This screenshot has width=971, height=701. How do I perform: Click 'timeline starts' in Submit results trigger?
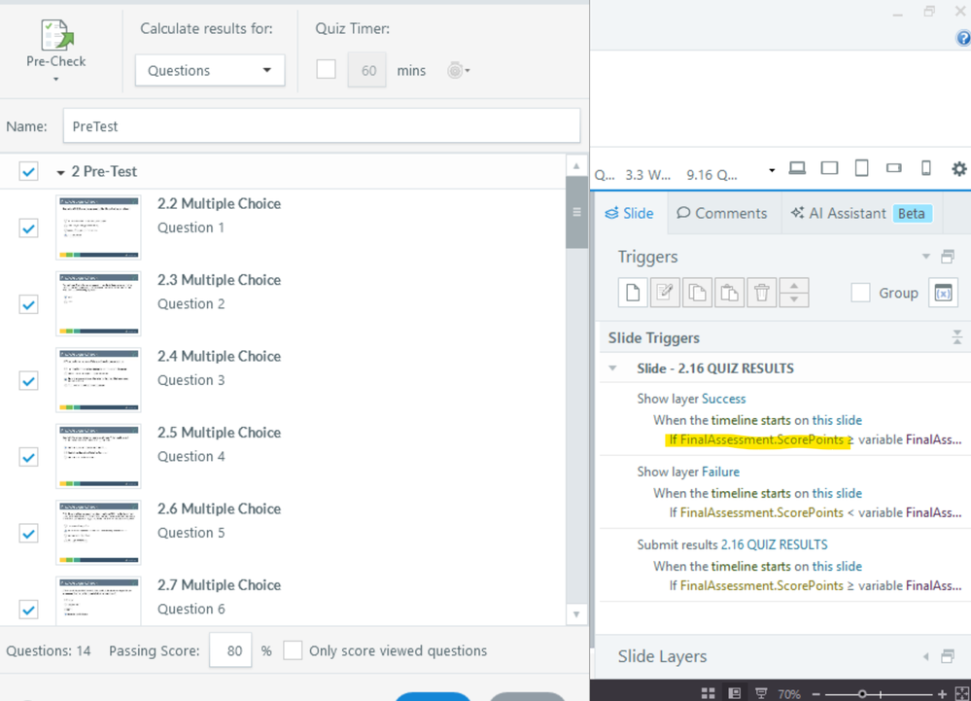coord(751,567)
